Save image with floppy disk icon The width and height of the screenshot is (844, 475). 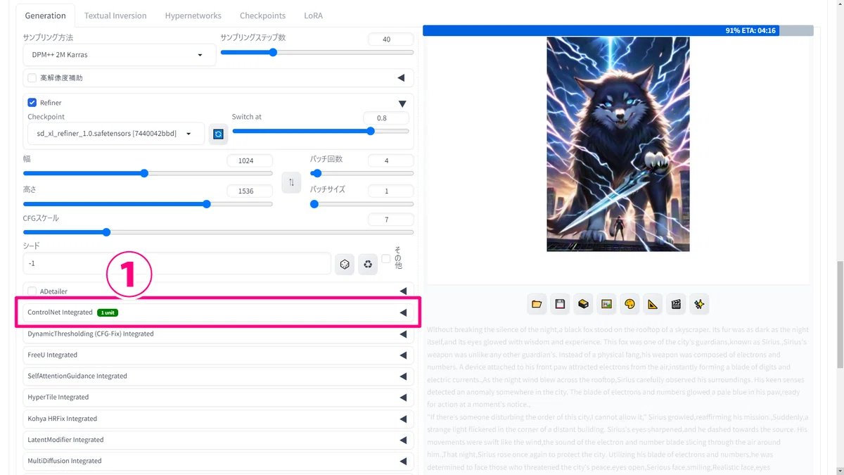click(560, 304)
